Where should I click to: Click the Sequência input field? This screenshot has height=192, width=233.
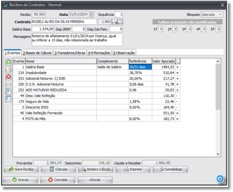119,14
